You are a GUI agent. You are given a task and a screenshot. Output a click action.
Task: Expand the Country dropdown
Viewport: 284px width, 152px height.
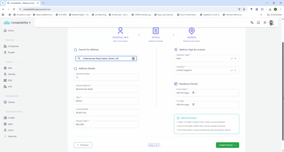click(x=235, y=70)
